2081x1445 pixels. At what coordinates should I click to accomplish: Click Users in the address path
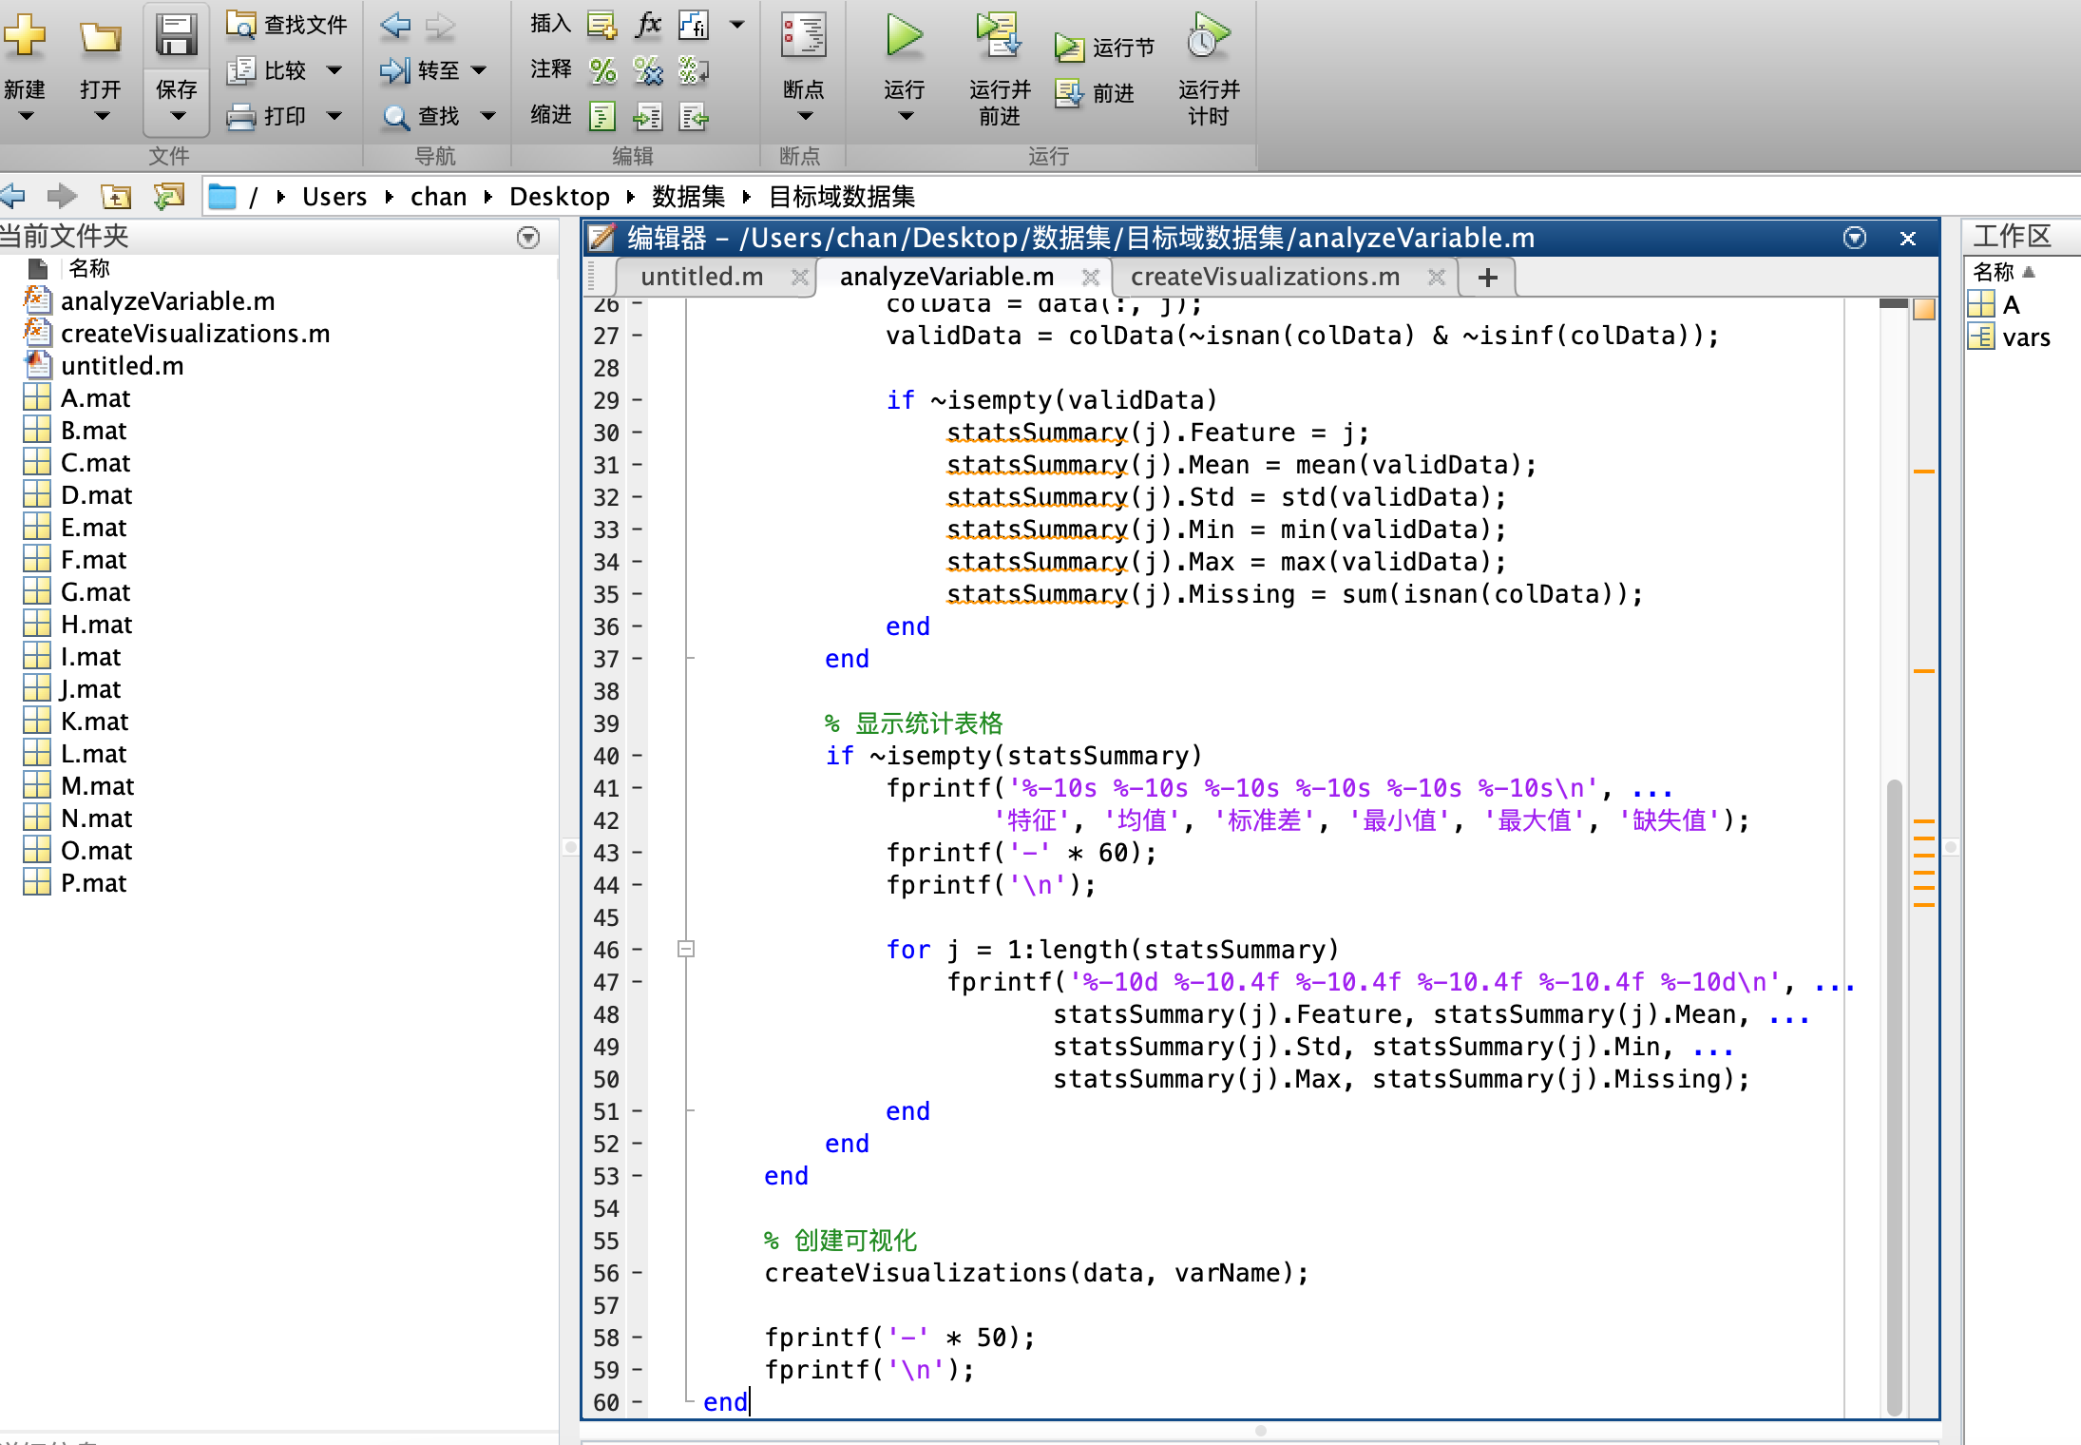[x=334, y=197]
